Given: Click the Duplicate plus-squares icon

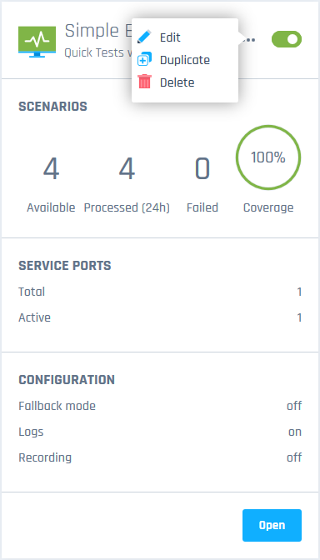Looking at the screenshot, I should tap(144, 60).
